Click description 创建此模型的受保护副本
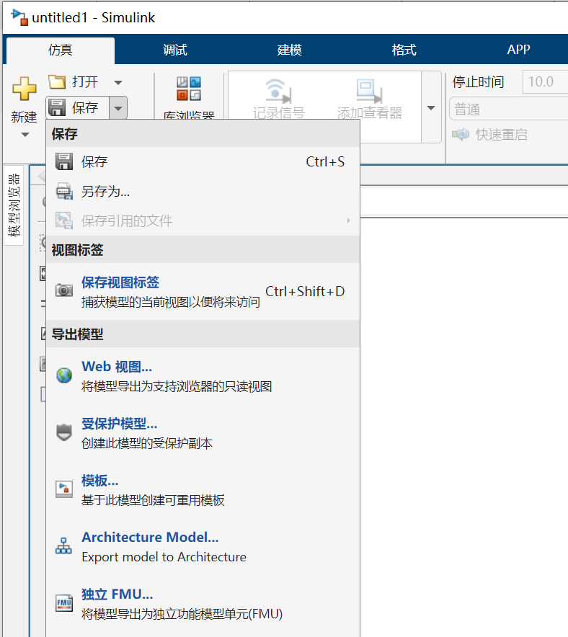Image resolution: width=568 pixels, height=637 pixels. 147,443
